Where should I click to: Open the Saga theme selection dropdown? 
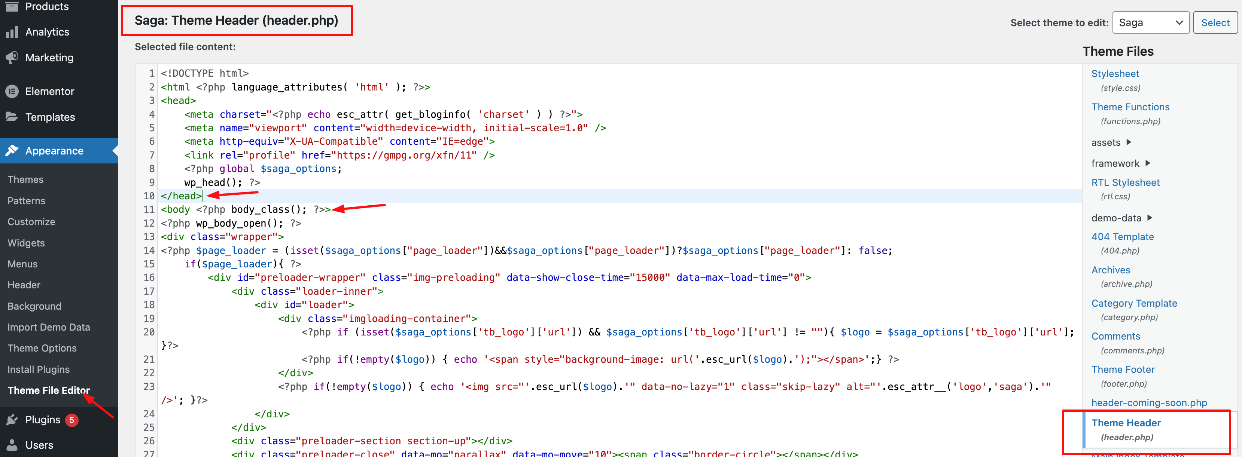tap(1150, 23)
